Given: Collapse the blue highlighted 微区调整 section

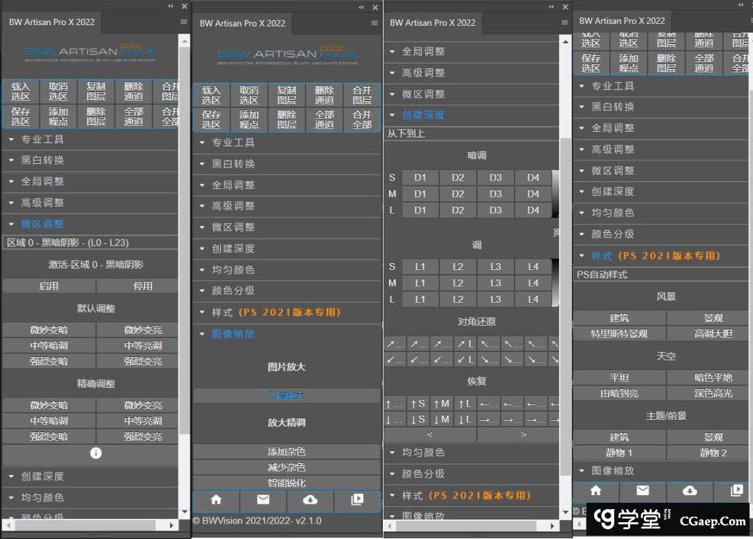Looking at the screenshot, I should (42, 224).
